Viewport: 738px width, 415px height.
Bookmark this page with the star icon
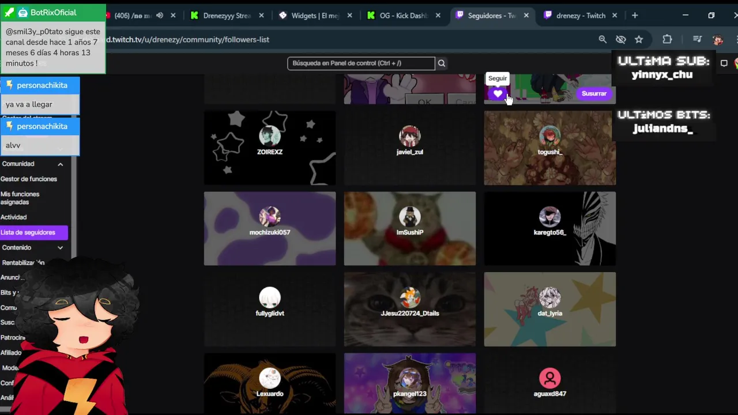tap(639, 39)
